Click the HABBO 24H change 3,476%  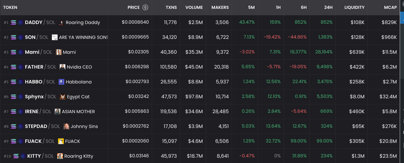325,82
